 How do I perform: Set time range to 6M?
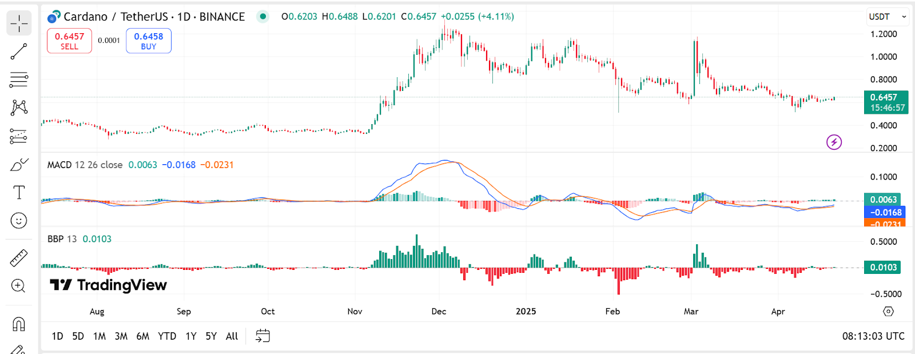click(x=143, y=336)
